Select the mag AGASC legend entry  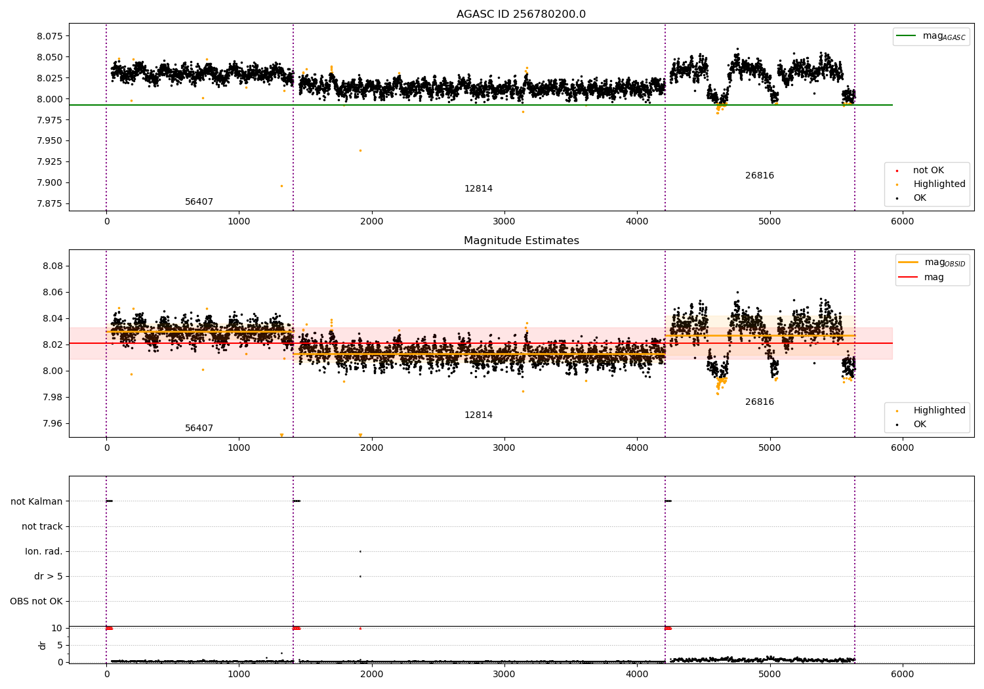(x=931, y=36)
